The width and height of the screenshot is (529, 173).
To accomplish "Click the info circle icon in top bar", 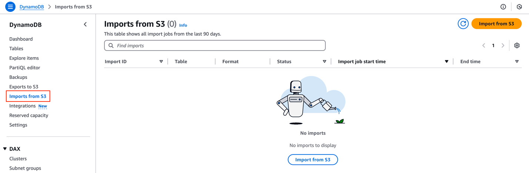I will tap(503, 7).
